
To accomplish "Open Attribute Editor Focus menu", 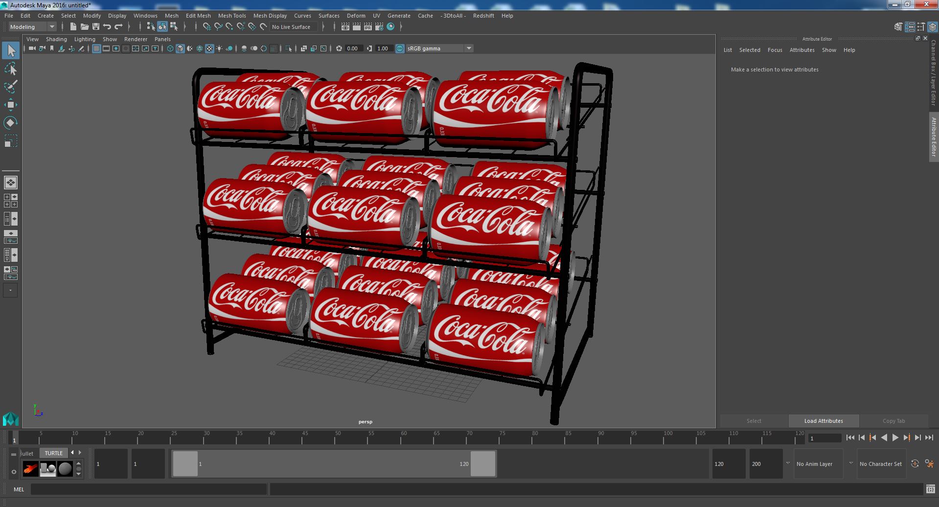I will coord(775,50).
